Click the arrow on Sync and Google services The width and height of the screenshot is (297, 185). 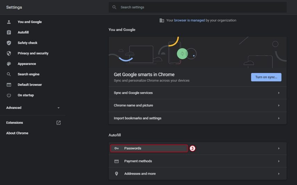coord(279,93)
